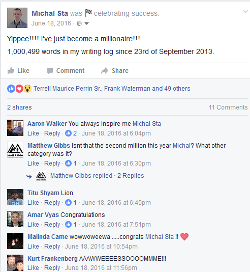Viewport: 250px width, 272px height.
Task: Open the blue Like reaction icon list
Action: point(11,89)
